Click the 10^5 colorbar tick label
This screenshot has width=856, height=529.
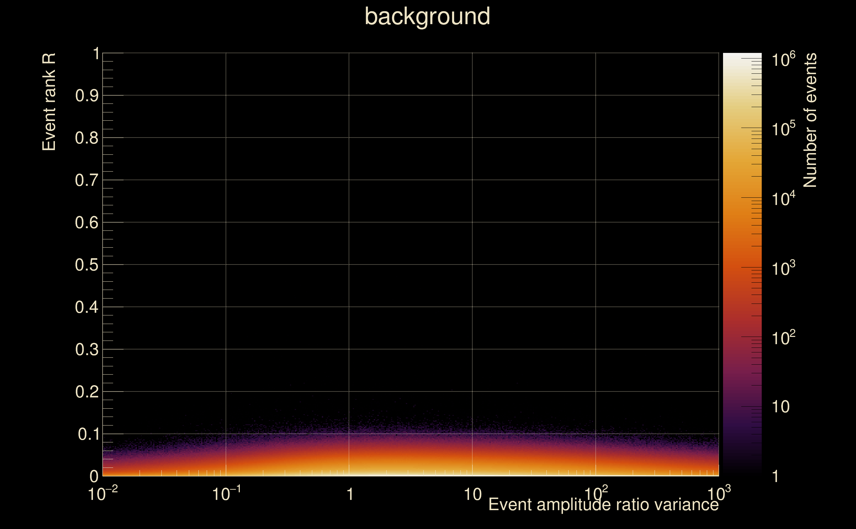pyautogui.click(x=783, y=129)
